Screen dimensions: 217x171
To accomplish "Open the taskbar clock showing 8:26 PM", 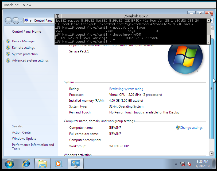I will point(203,164).
